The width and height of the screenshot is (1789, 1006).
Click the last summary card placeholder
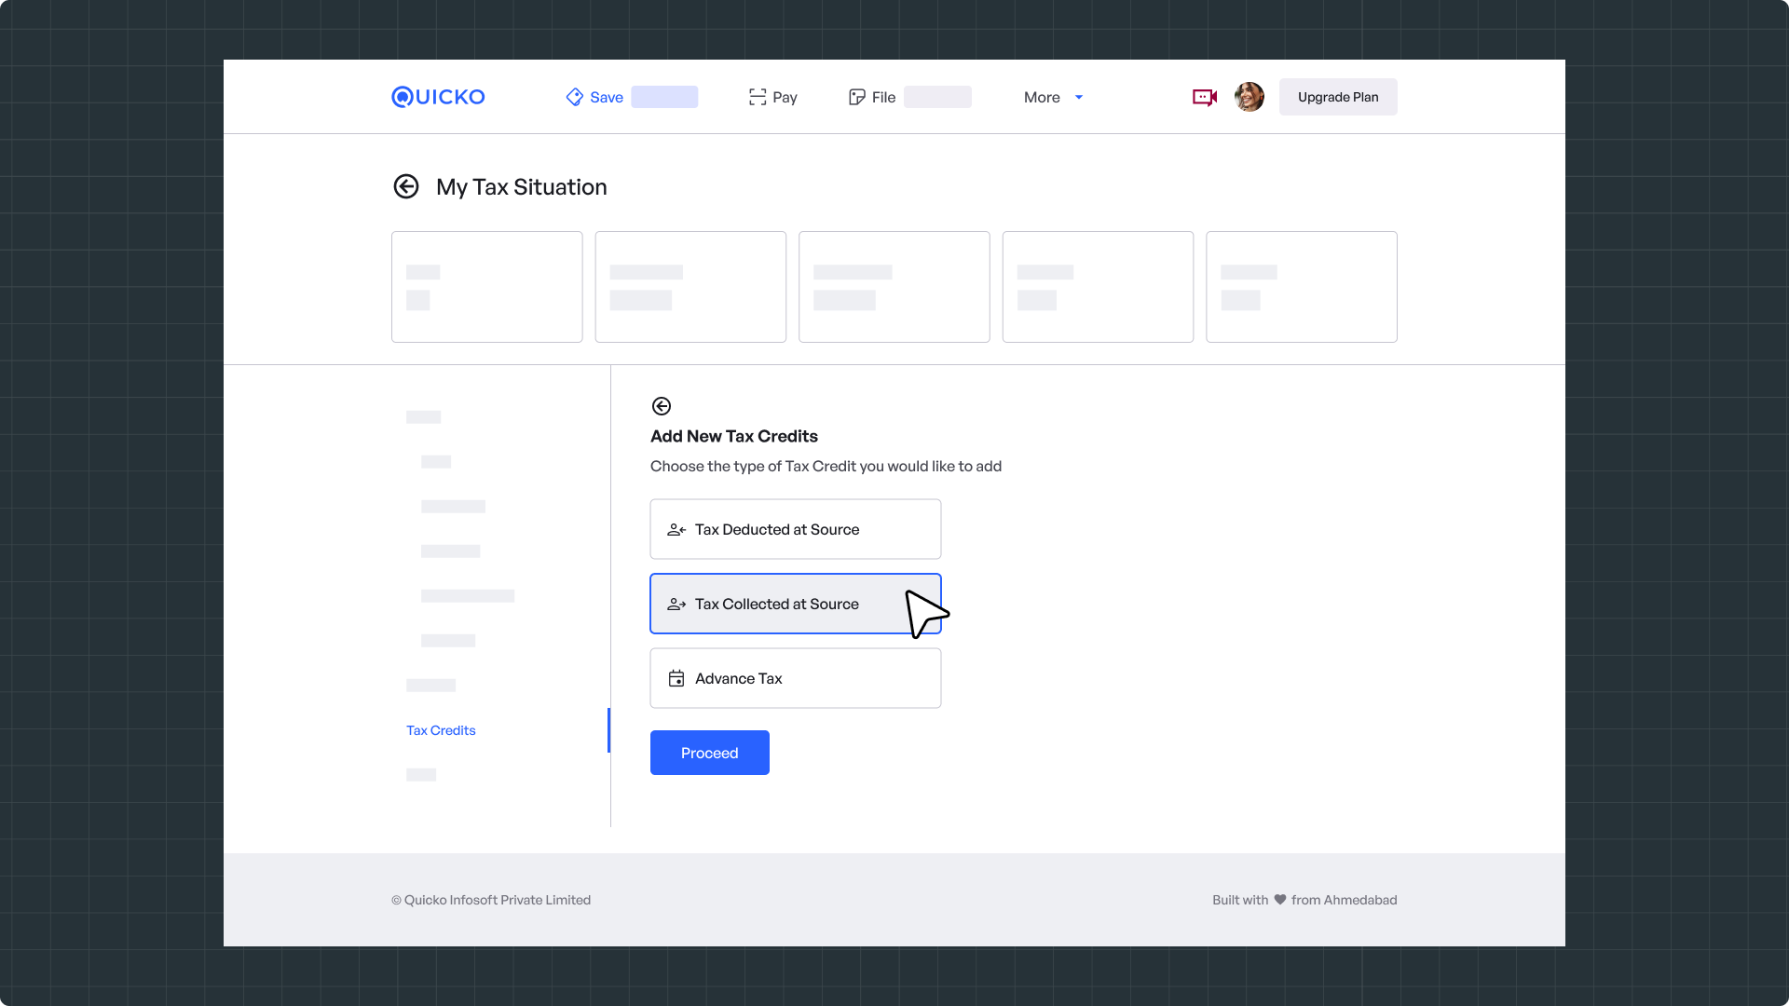click(x=1301, y=287)
